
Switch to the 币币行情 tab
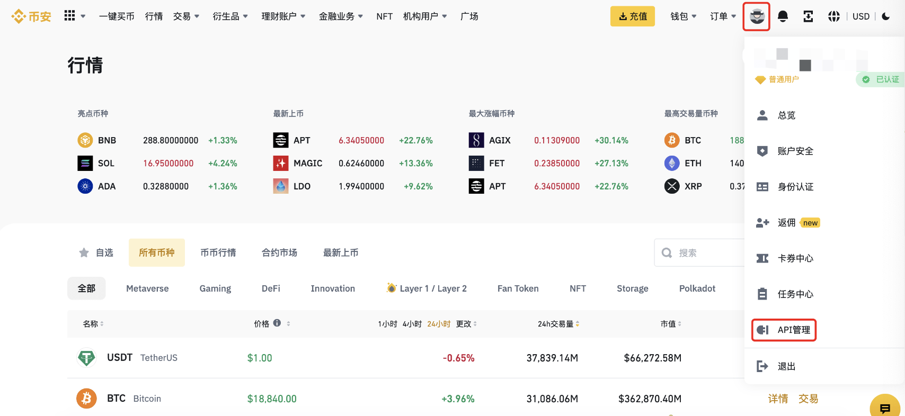pyautogui.click(x=218, y=252)
